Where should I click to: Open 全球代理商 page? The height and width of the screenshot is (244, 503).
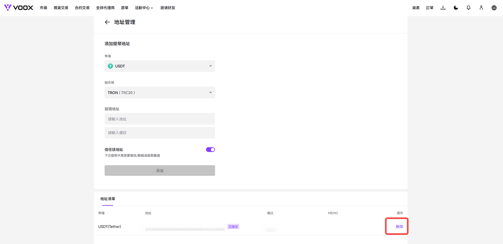[x=105, y=8]
